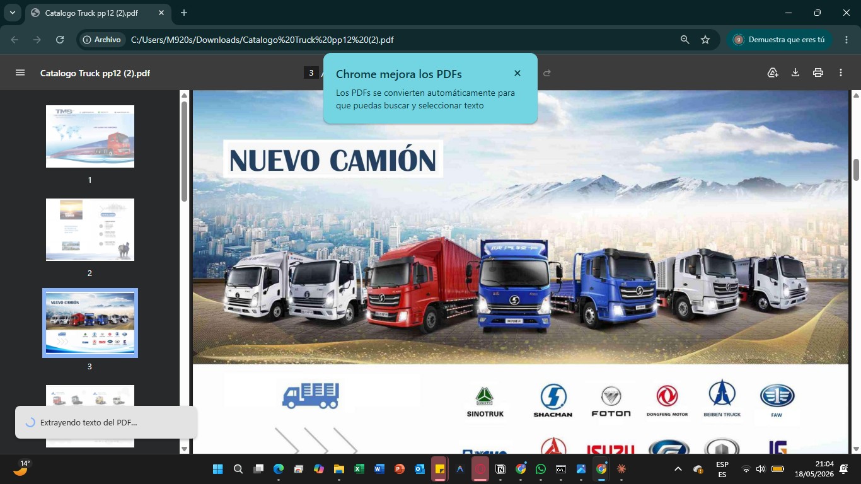Open Chrome's main menu

(846, 39)
